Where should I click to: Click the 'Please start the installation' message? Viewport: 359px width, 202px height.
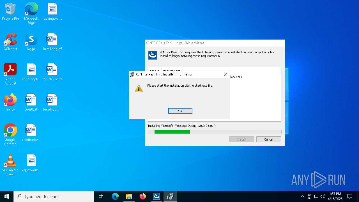click(x=180, y=86)
